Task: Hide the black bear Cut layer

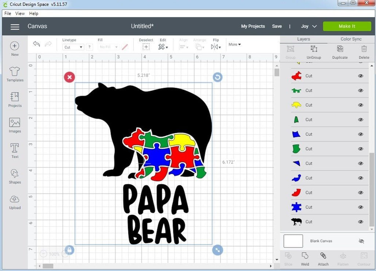Action: [361, 222]
